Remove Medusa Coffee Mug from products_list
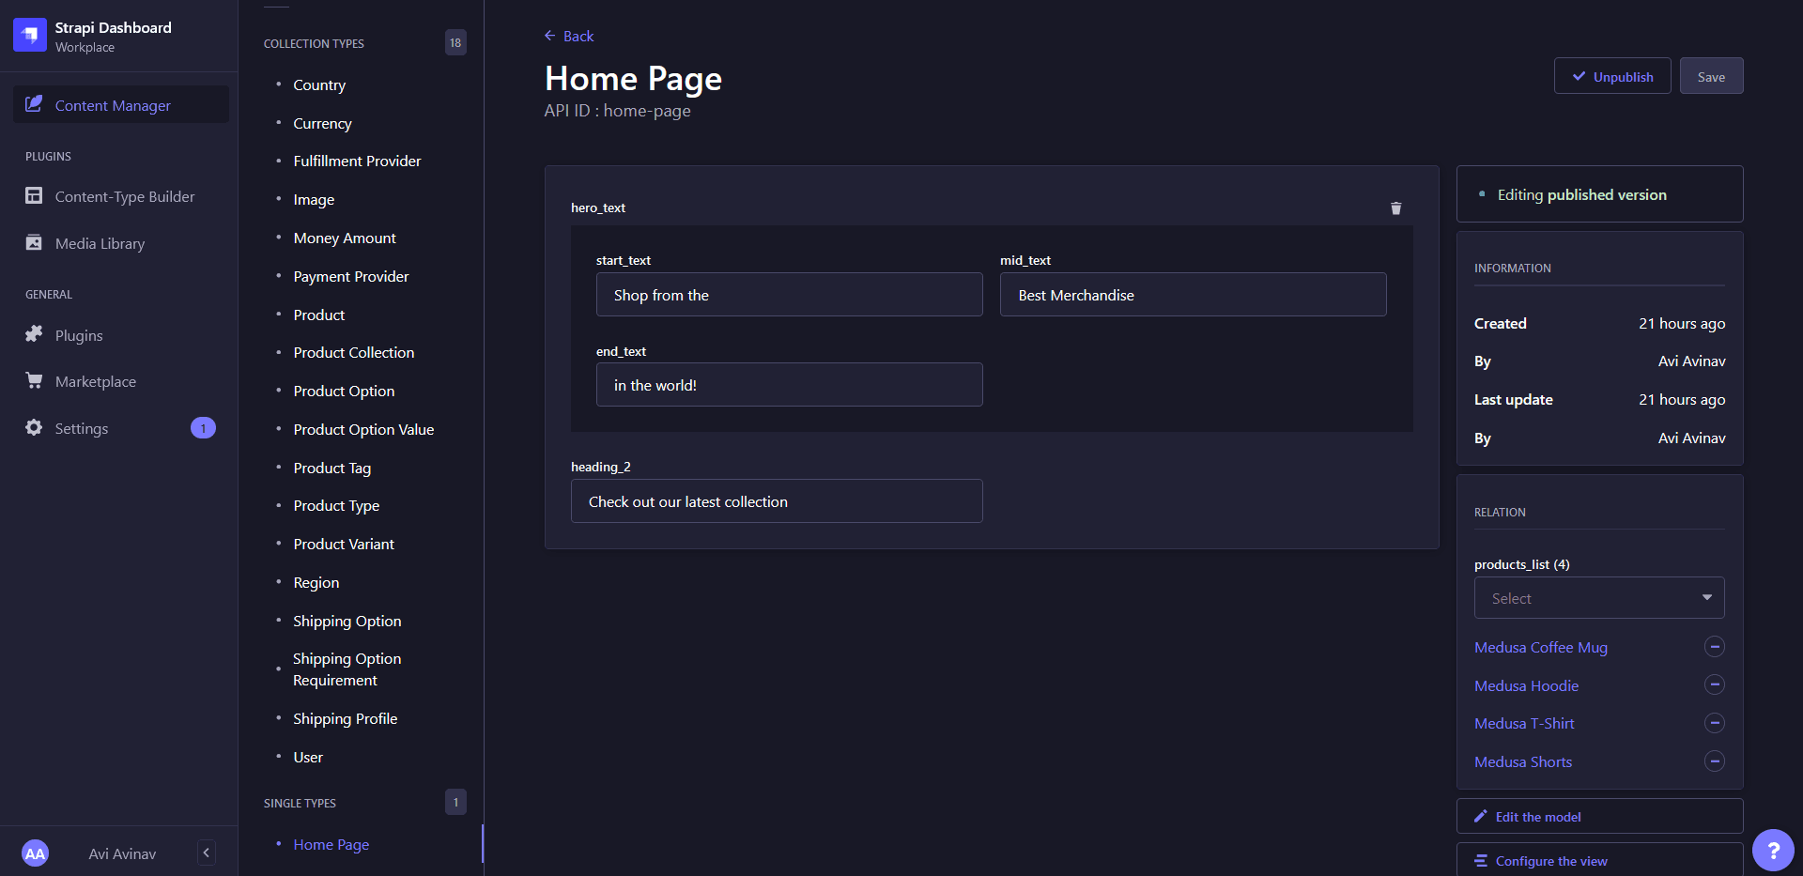The width and height of the screenshot is (1803, 876). 1716,647
